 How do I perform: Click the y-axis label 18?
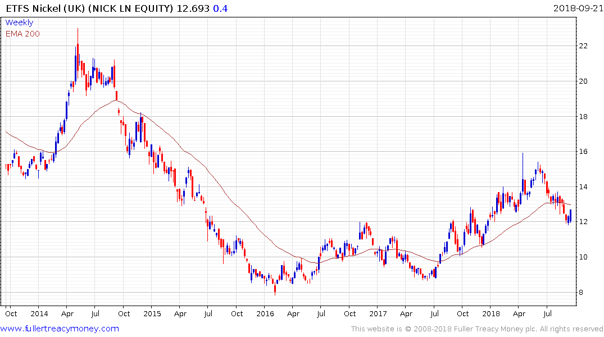click(583, 116)
